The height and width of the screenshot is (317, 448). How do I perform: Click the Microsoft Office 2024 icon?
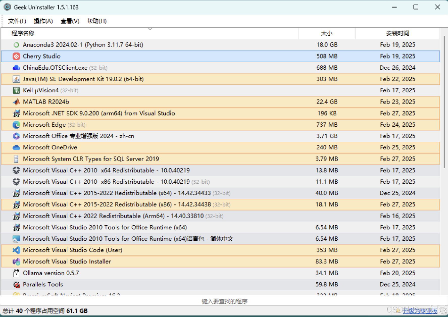[x=16, y=136]
